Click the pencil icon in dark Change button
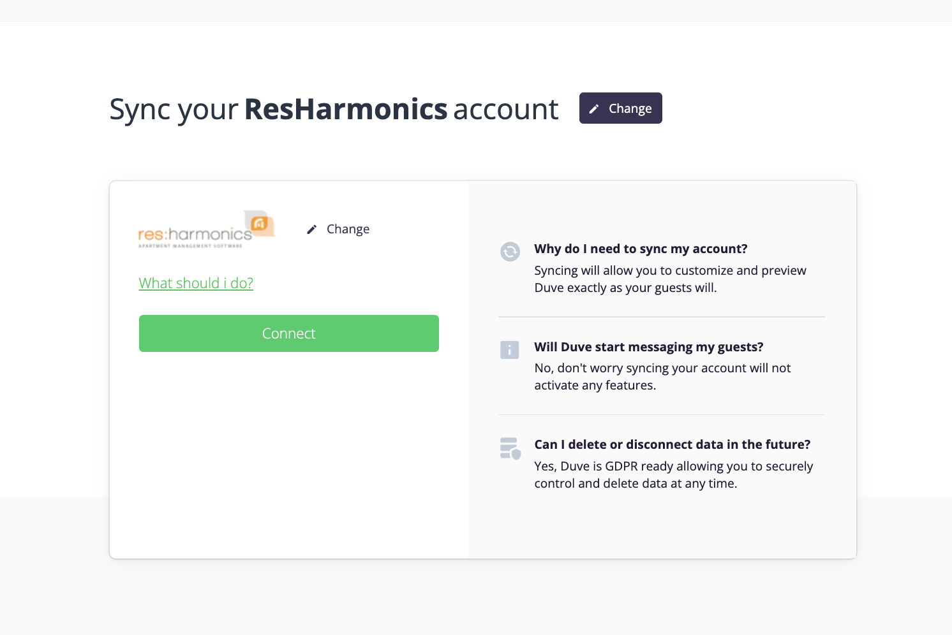This screenshot has height=635, width=952. 594,109
